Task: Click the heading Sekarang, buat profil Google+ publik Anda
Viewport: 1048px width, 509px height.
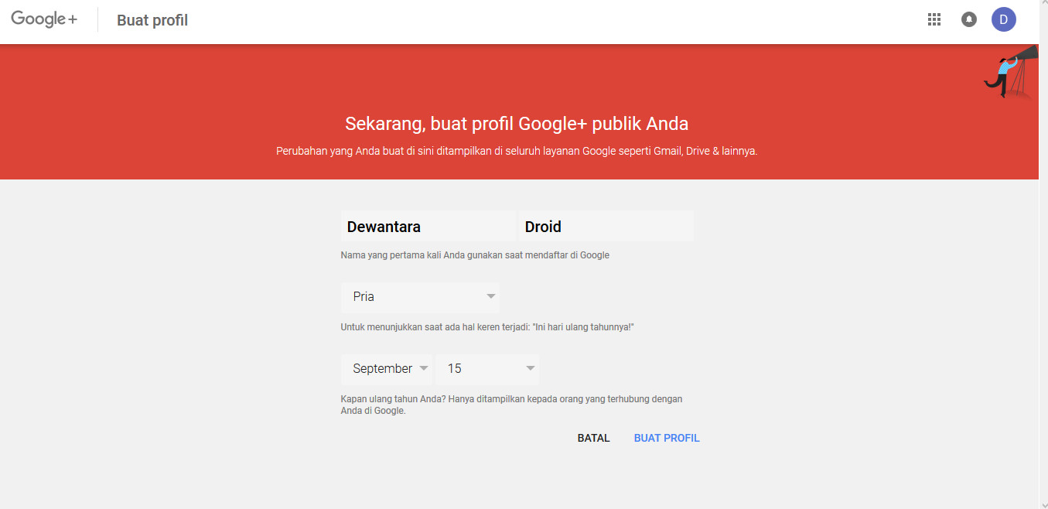Action: [517, 124]
